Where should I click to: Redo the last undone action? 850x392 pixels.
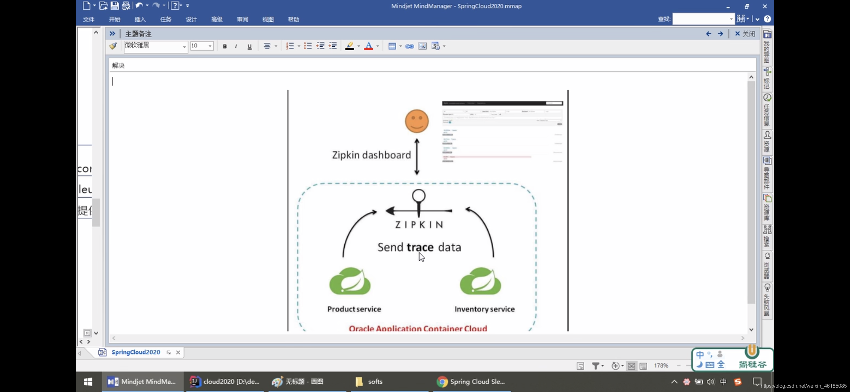156,6
